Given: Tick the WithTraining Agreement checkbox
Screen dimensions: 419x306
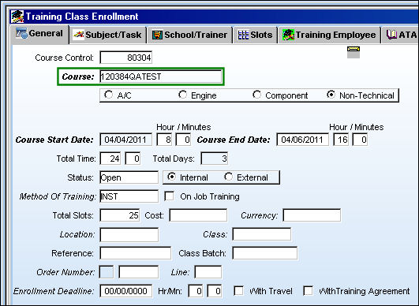Looking at the screenshot, I should click(308, 291).
